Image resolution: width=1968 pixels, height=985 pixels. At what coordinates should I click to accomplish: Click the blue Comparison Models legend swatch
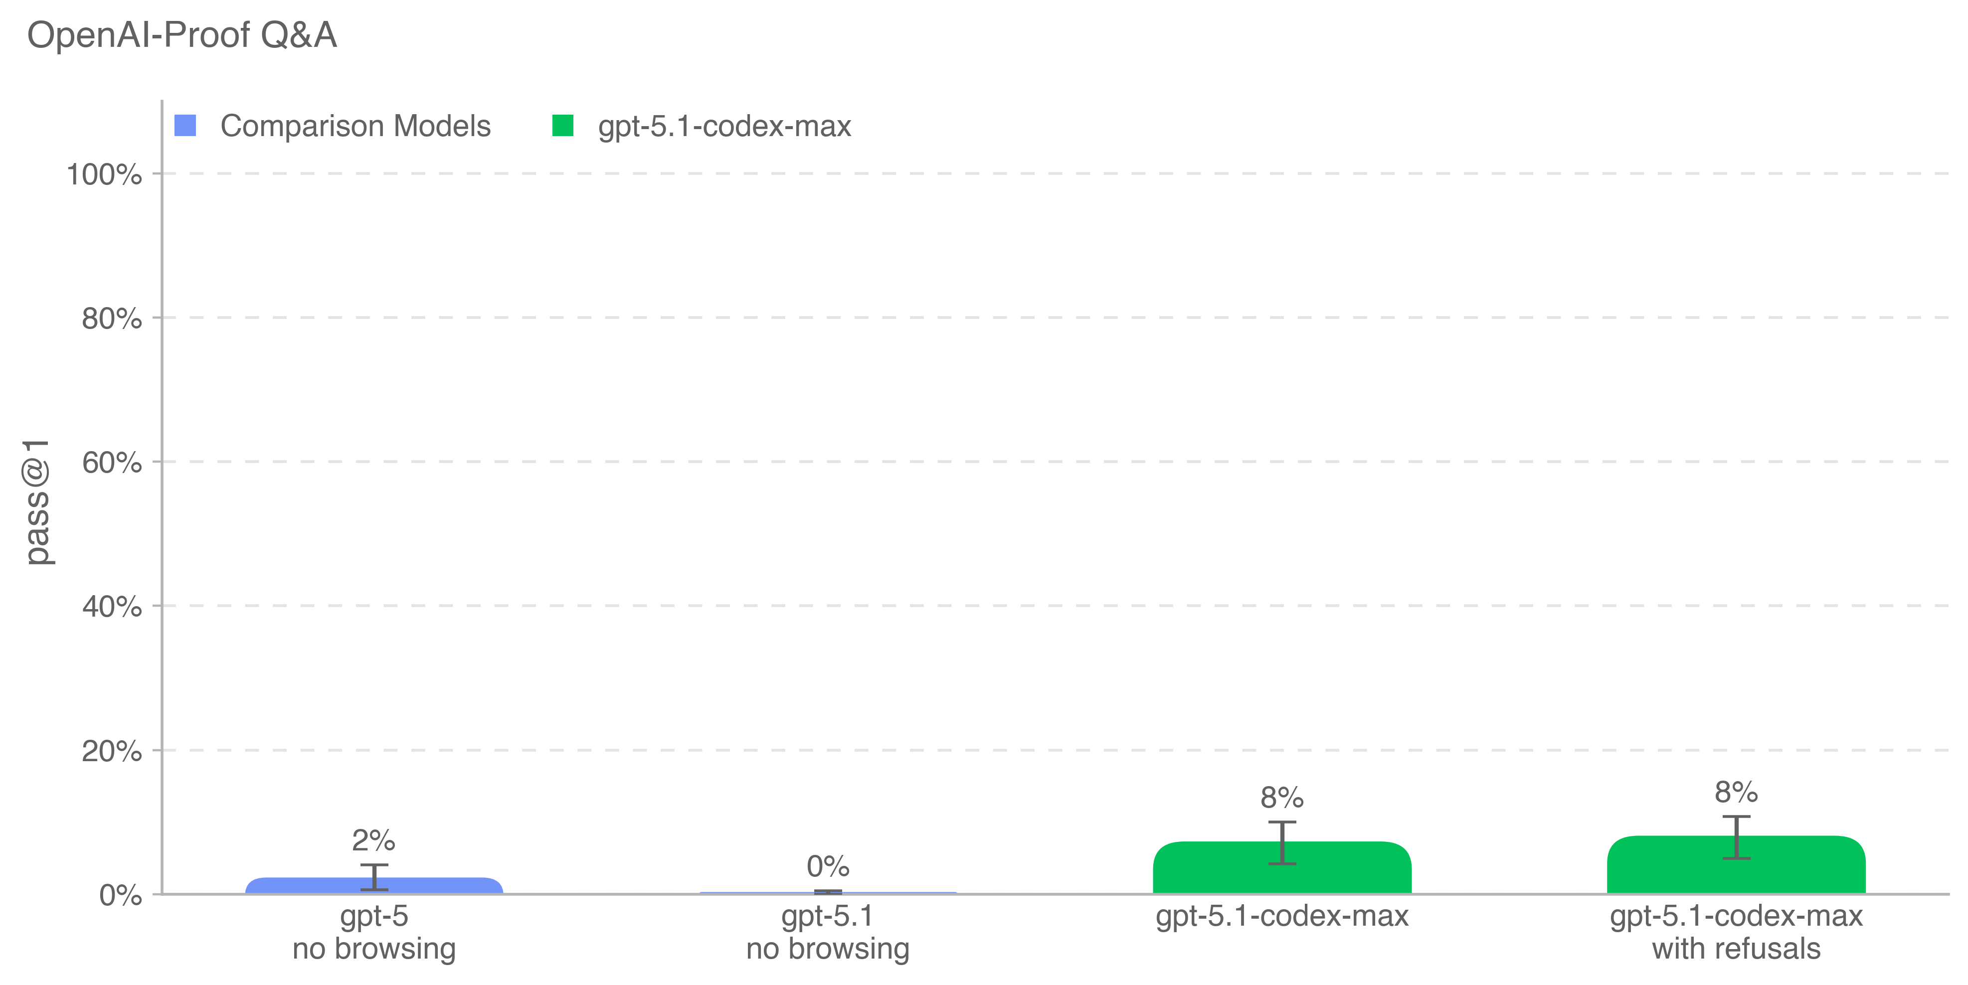point(185,125)
